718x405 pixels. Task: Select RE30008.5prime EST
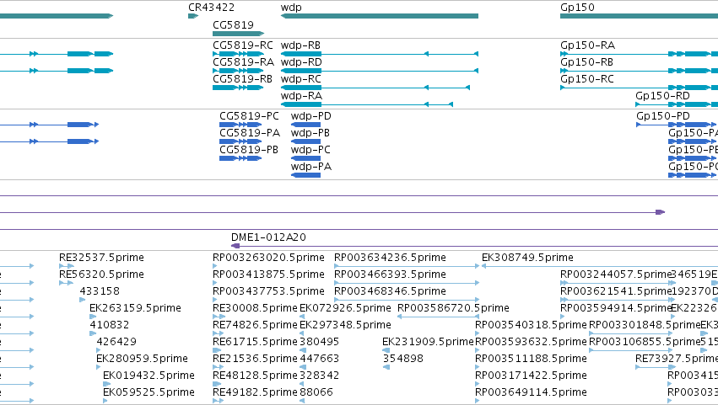pyautogui.click(x=219, y=317)
